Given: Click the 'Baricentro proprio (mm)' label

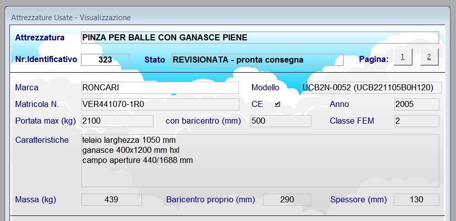Looking at the screenshot, I should coord(211,200).
